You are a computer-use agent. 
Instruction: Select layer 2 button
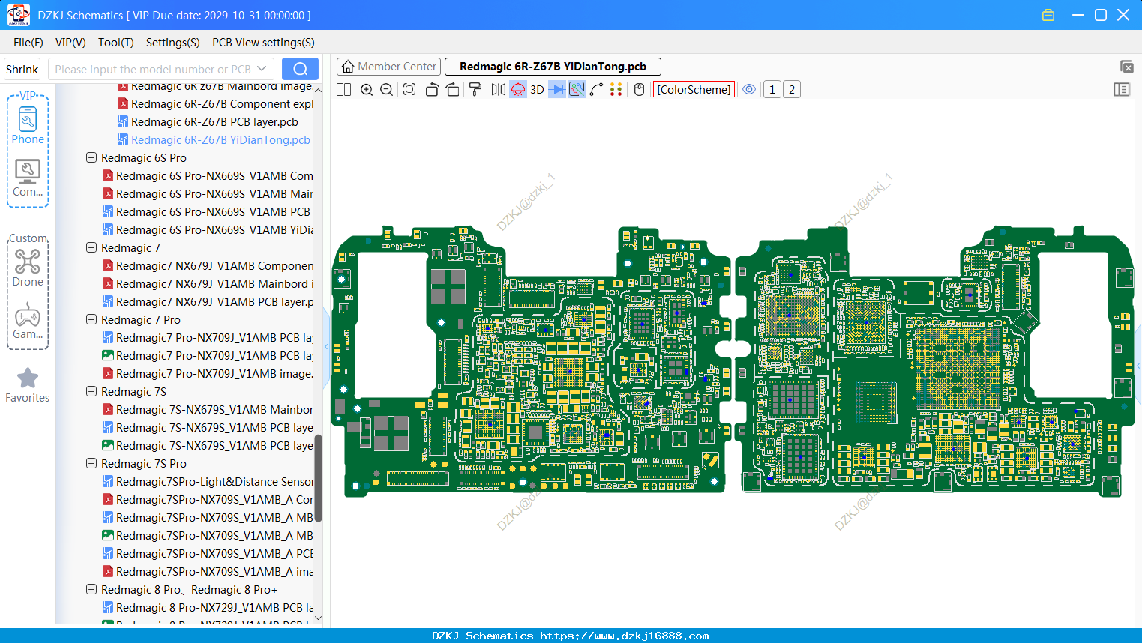pyautogui.click(x=792, y=90)
